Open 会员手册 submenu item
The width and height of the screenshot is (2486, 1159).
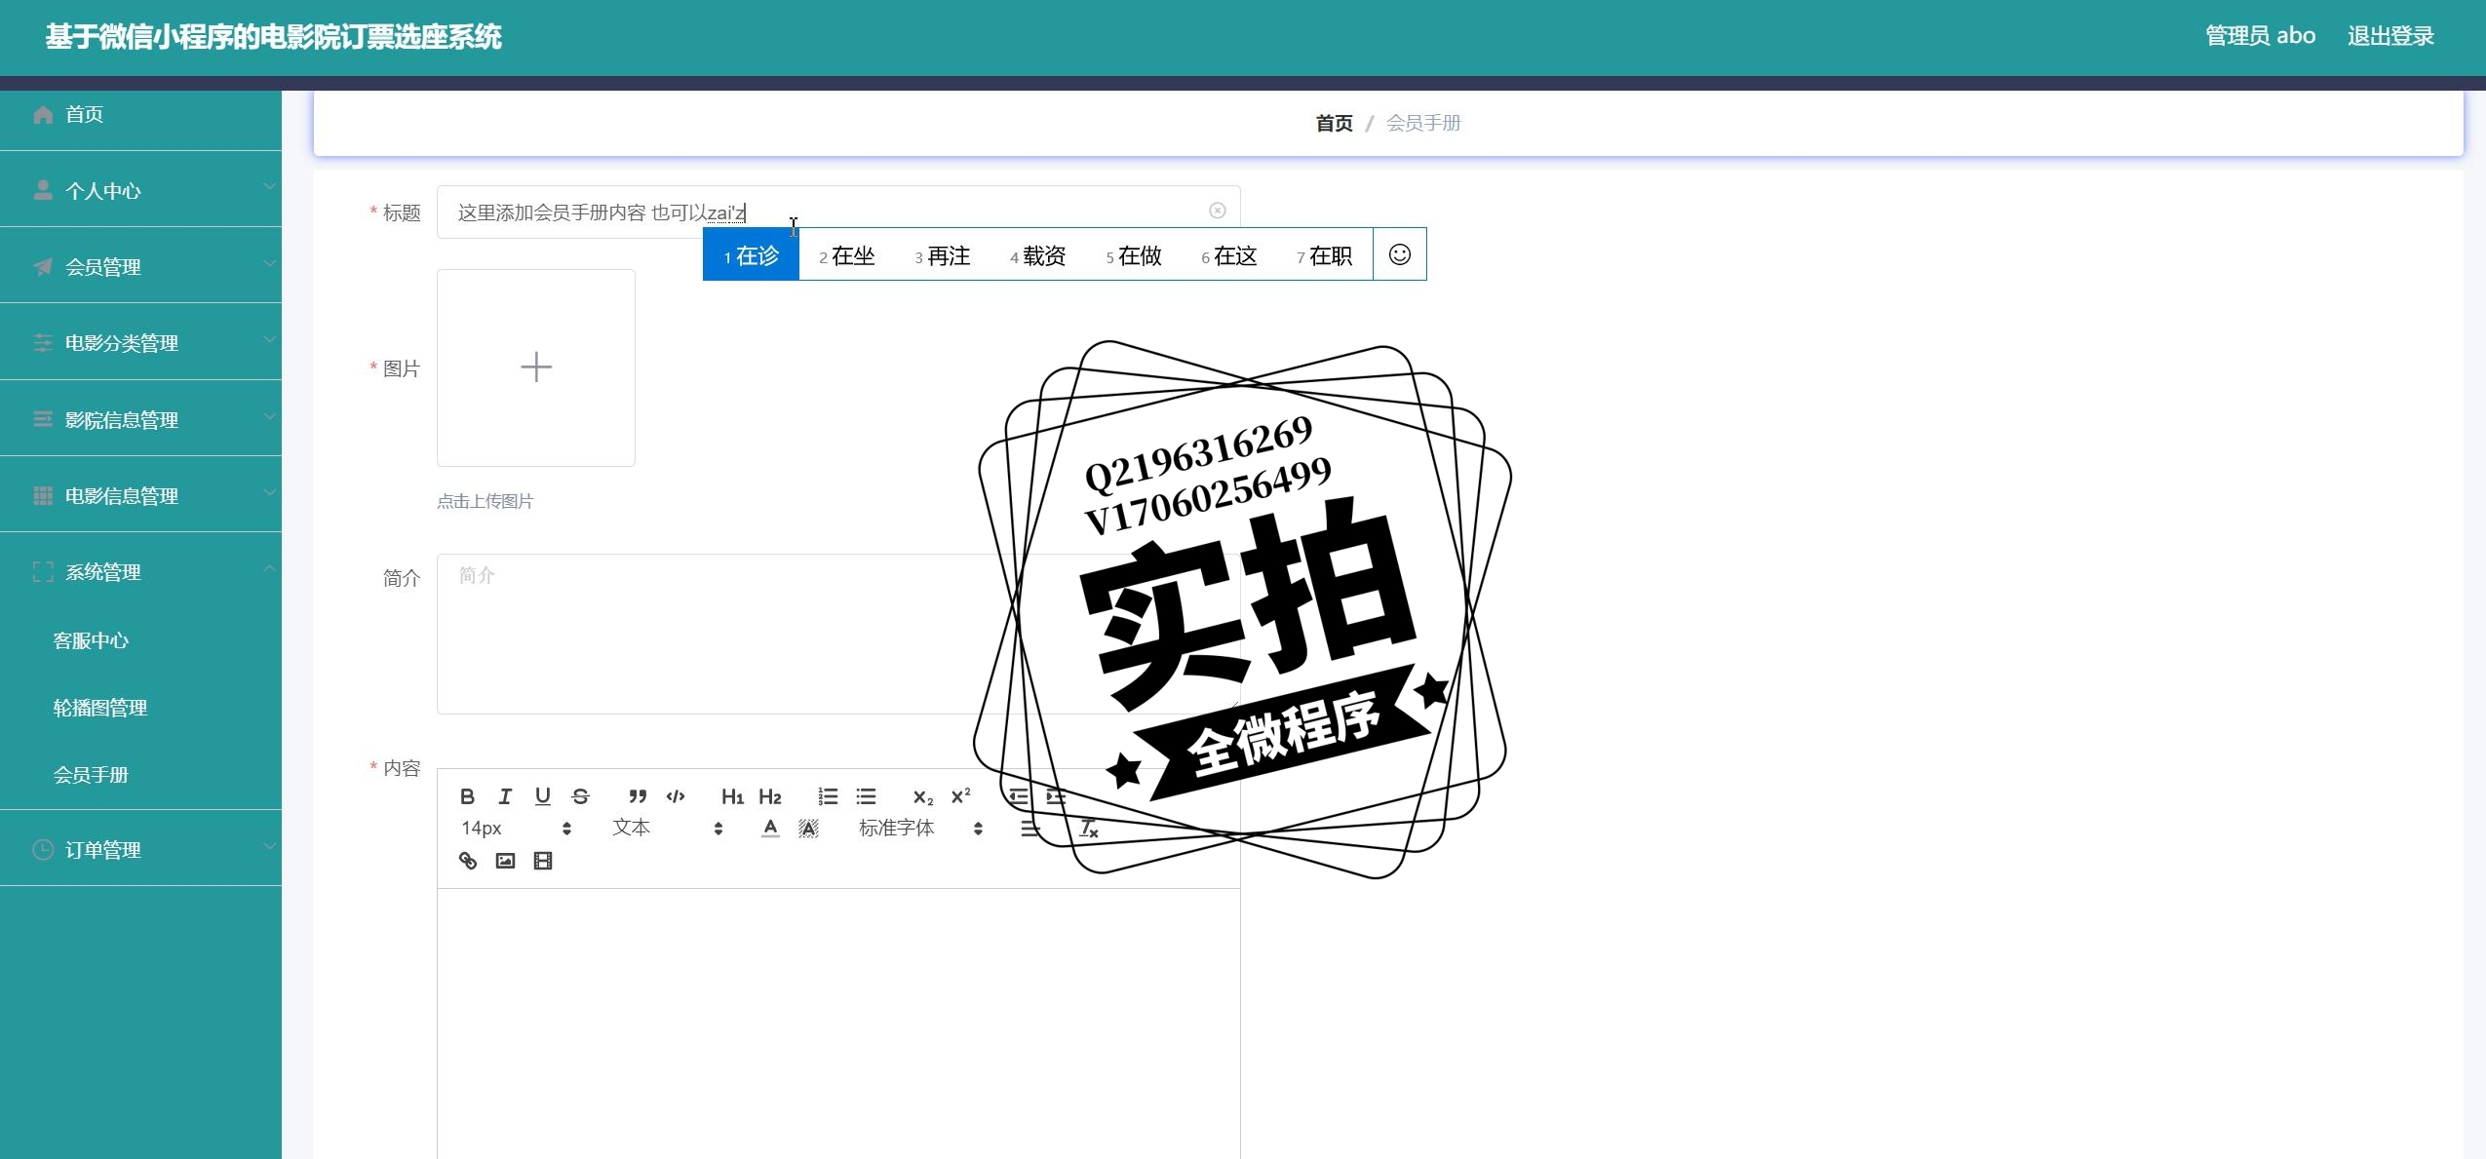tap(140, 775)
